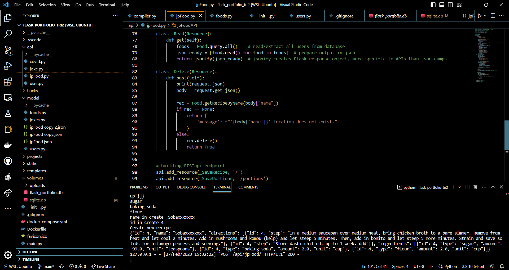
Task: Open the notifications bell in status bar
Action: (x=502, y=267)
